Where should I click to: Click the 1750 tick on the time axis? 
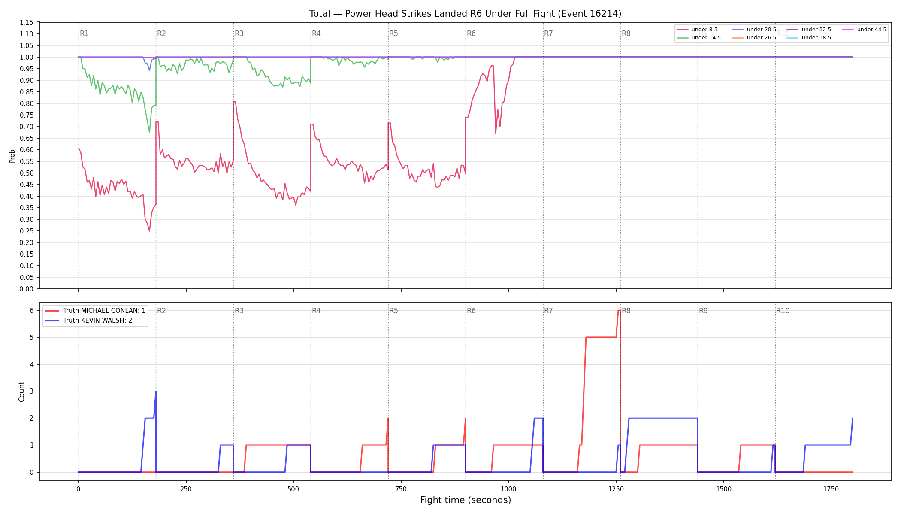[x=831, y=489]
